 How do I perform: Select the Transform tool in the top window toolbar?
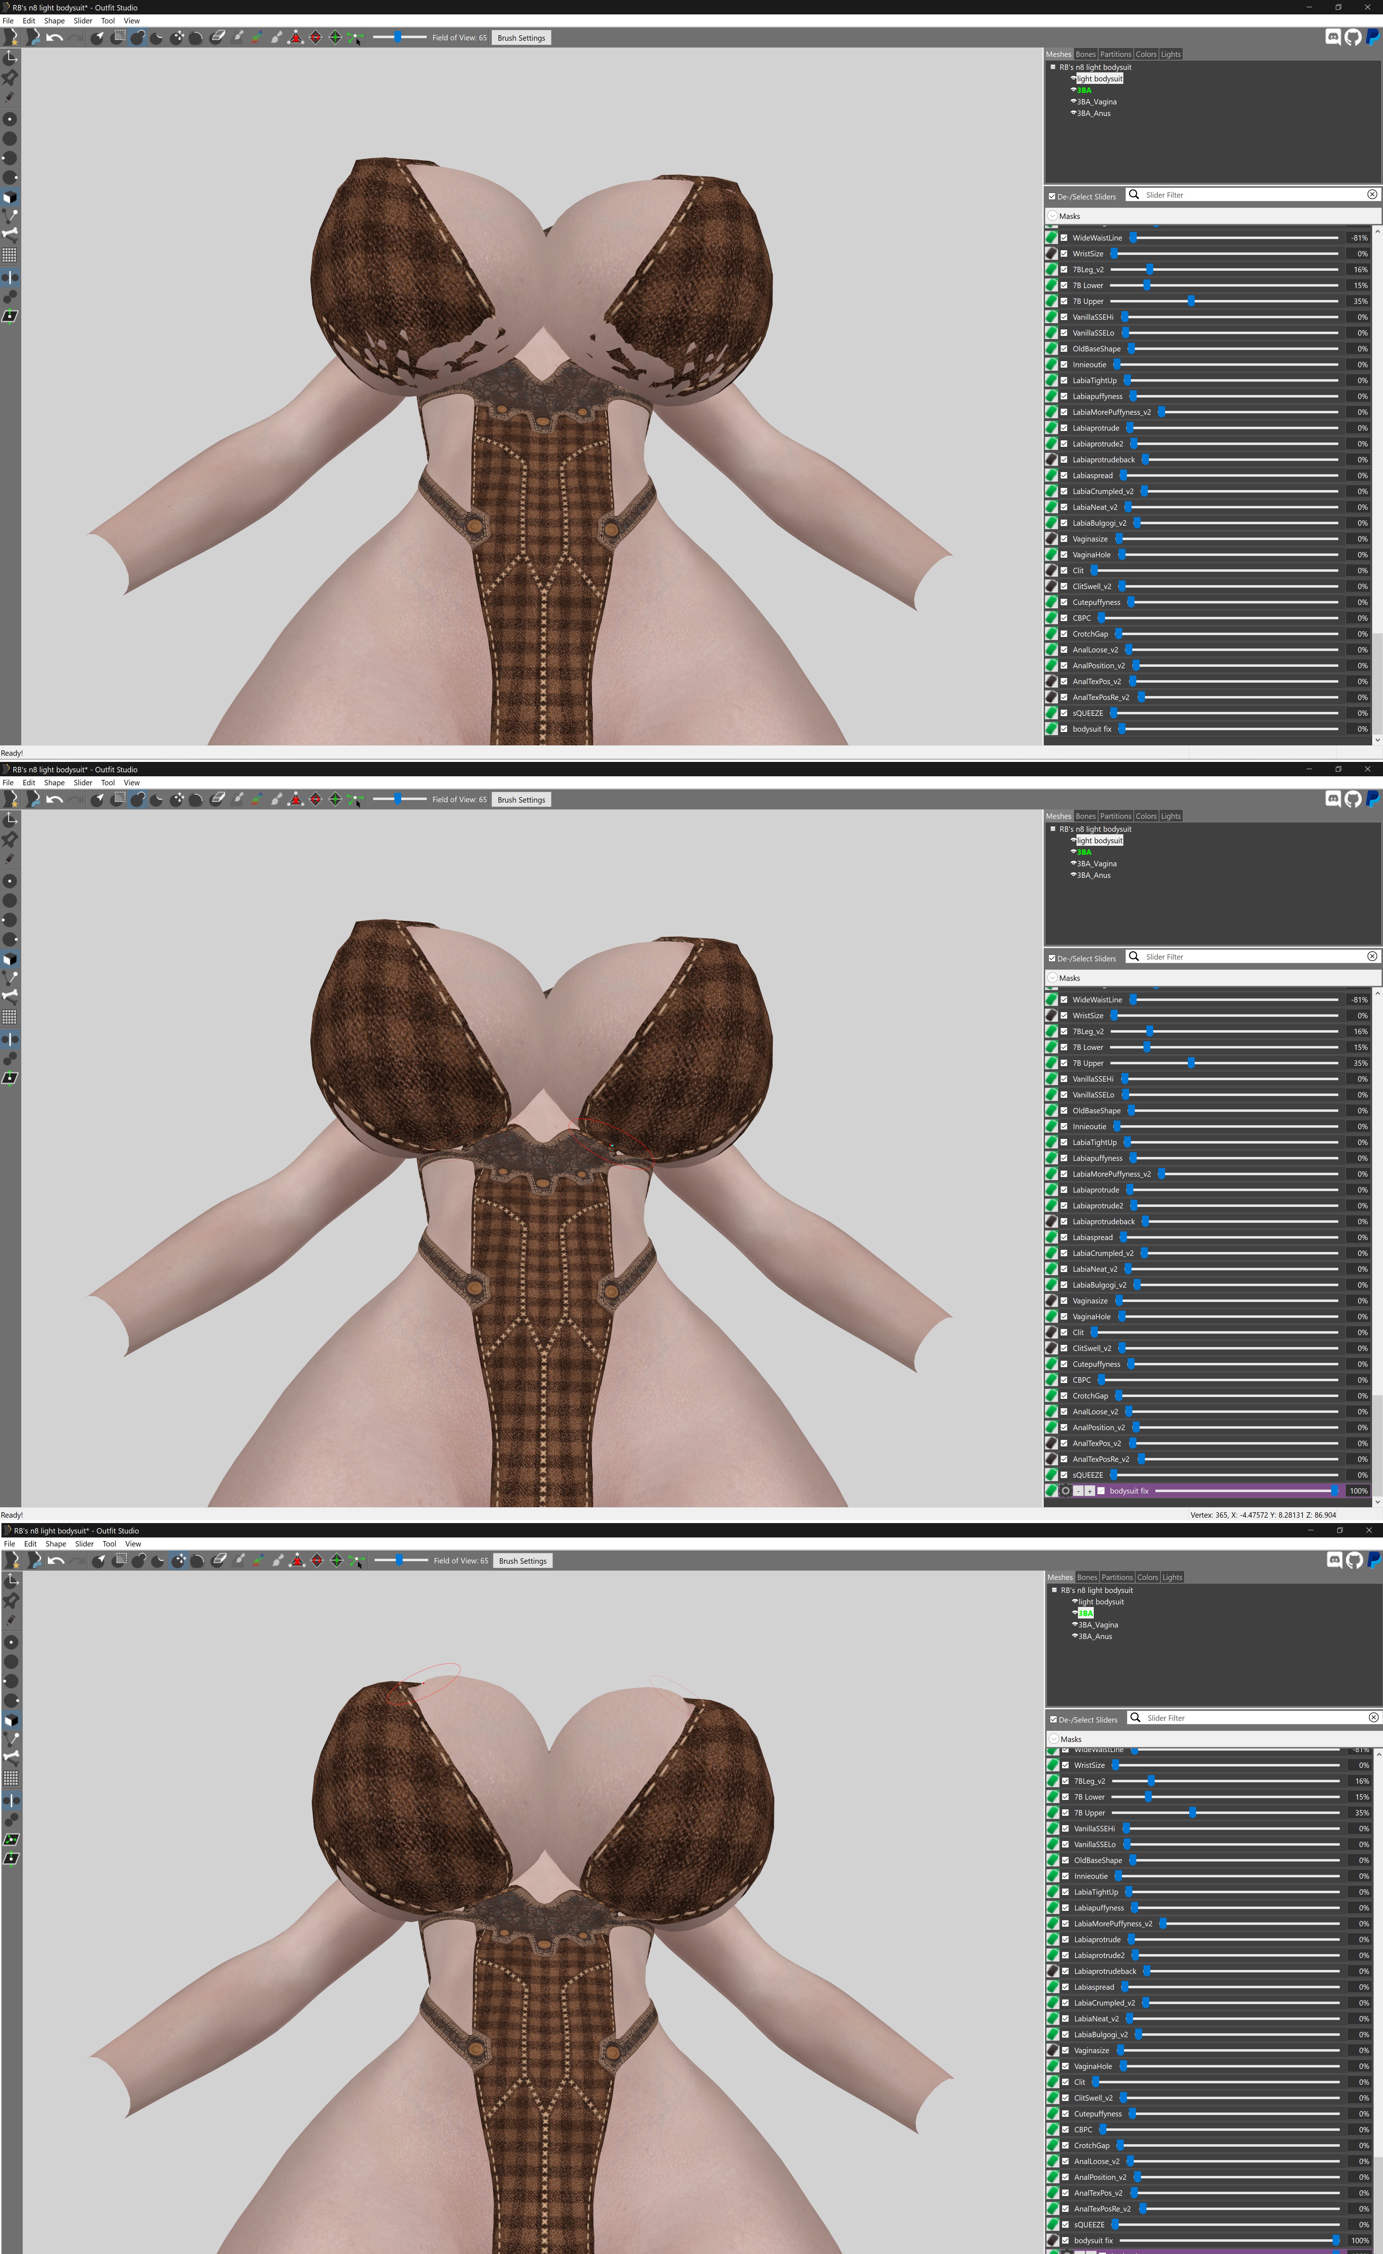click(9, 58)
